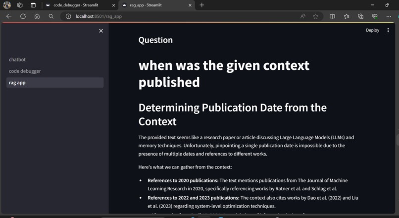The height and width of the screenshot is (218, 399).
Task: Open the browser profile avatar
Action: [x=7, y=5]
